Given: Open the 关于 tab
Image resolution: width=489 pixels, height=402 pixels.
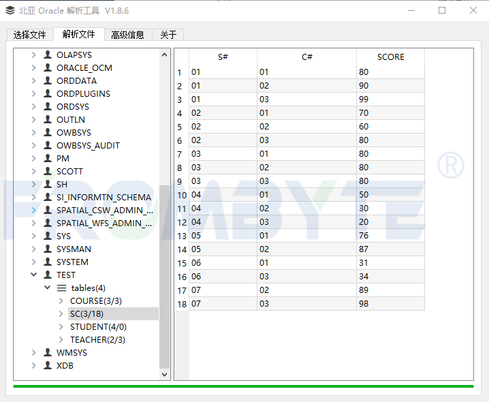Looking at the screenshot, I should click(x=168, y=35).
